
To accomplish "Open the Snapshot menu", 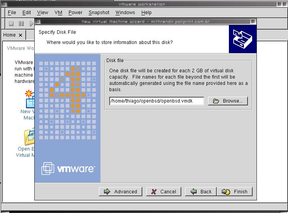I will [x=99, y=13].
